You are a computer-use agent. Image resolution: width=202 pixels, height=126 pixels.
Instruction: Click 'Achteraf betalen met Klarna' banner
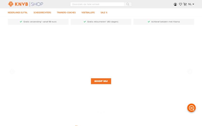(x=164, y=22)
